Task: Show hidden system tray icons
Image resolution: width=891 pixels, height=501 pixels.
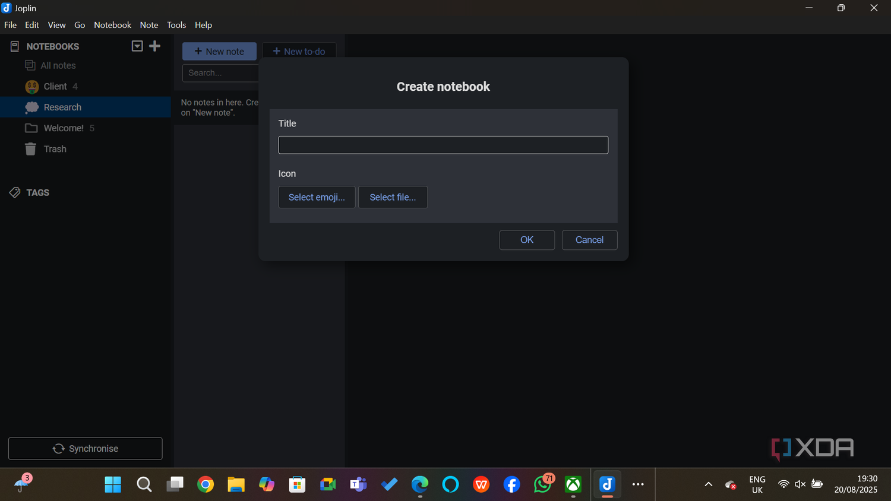Action: click(x=709, y=484)
